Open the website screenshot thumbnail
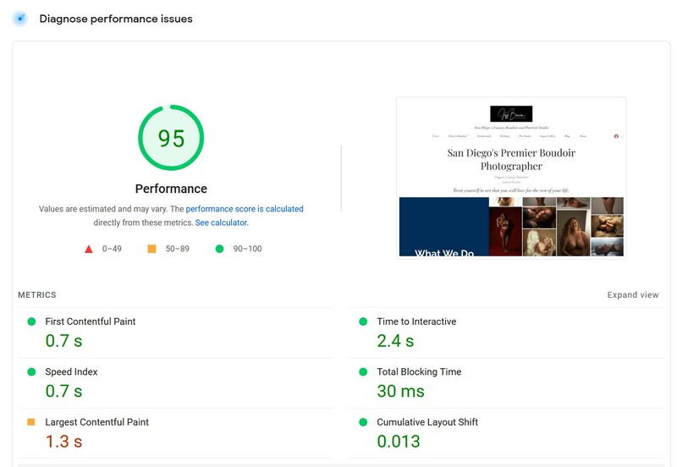 (x=511, y=178)
